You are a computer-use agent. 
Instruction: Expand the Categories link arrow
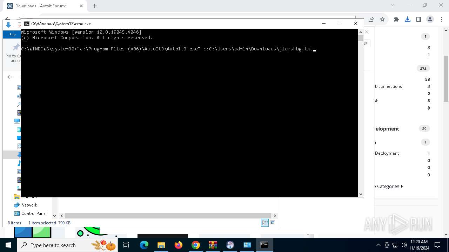(402, 186)
